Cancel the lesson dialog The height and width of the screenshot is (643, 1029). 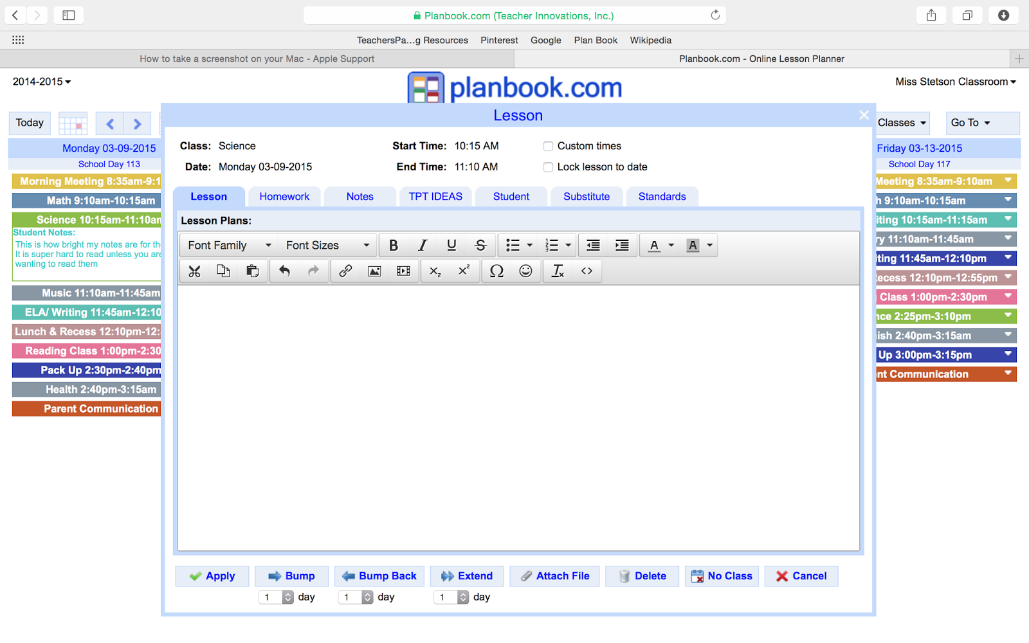pyautogui.click(x=801, y=576)
